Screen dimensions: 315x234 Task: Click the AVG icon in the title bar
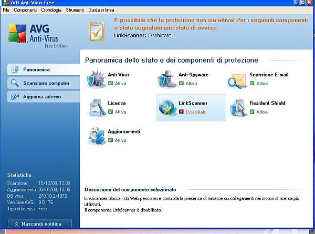click(7, 3)
